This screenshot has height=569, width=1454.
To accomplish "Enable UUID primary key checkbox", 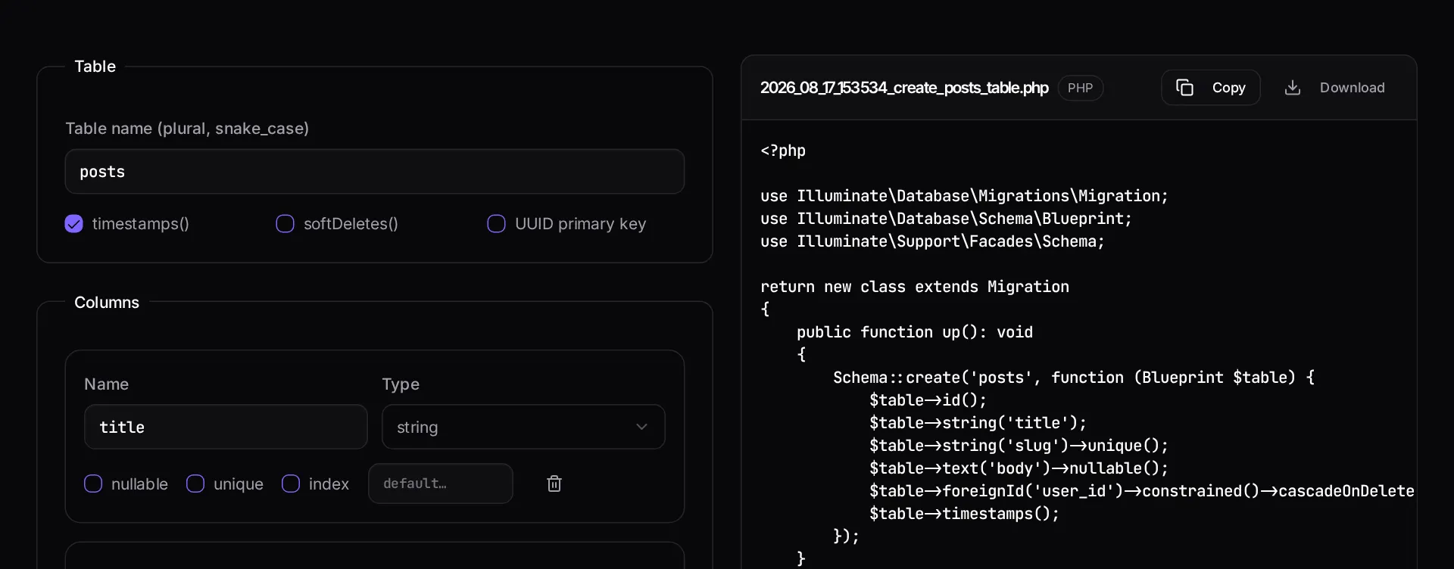I will pos(496,224).
